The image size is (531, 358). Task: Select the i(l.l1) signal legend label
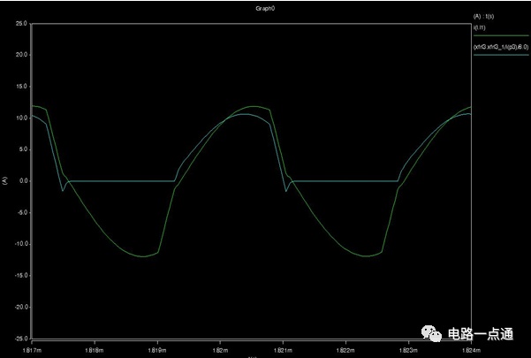479,27
